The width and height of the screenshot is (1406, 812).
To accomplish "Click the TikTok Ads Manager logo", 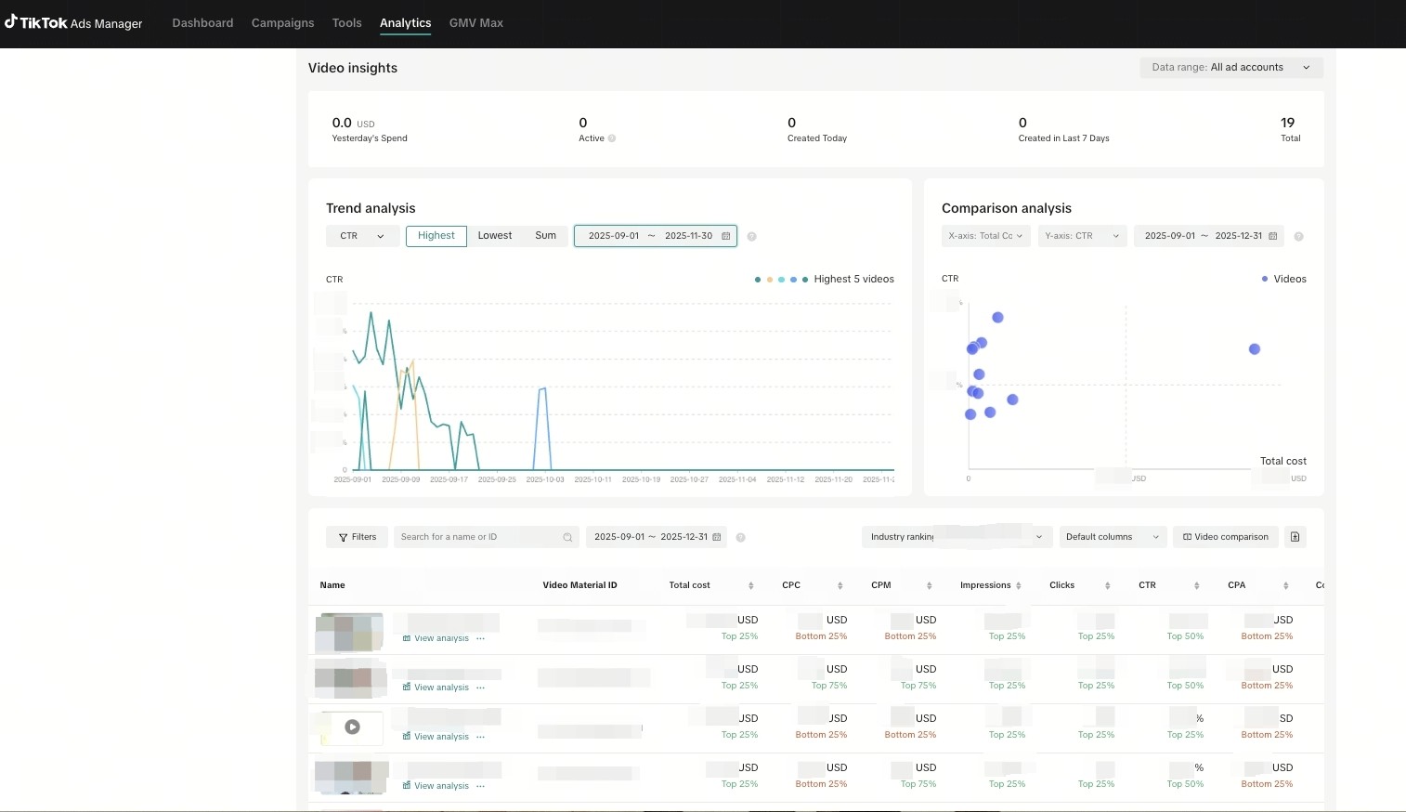I will tap(74, 22).
